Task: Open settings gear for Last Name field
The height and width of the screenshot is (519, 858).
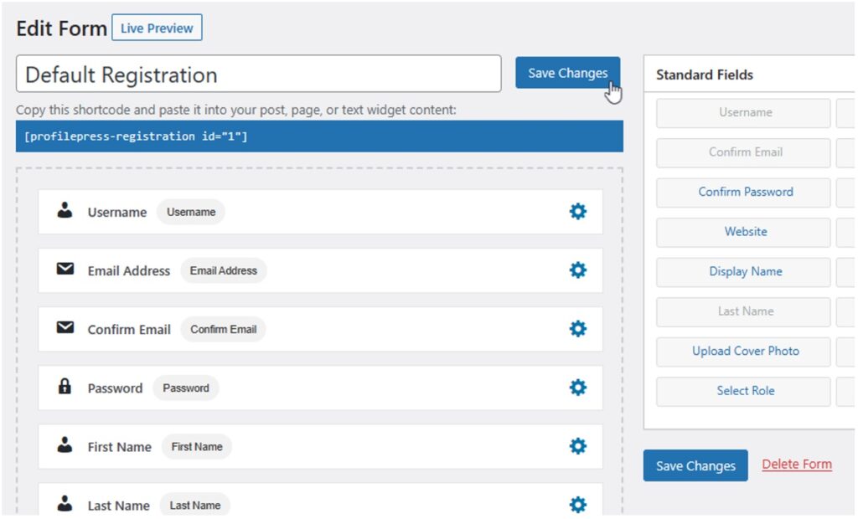Action: pos(578,505)
